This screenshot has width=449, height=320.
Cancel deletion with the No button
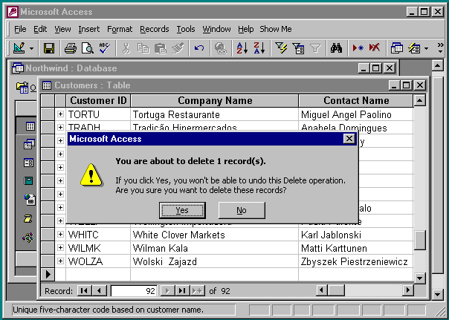(x=242, y=210)
